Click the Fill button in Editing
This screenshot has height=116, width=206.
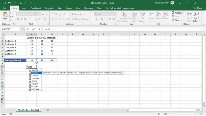click(175, 16)
